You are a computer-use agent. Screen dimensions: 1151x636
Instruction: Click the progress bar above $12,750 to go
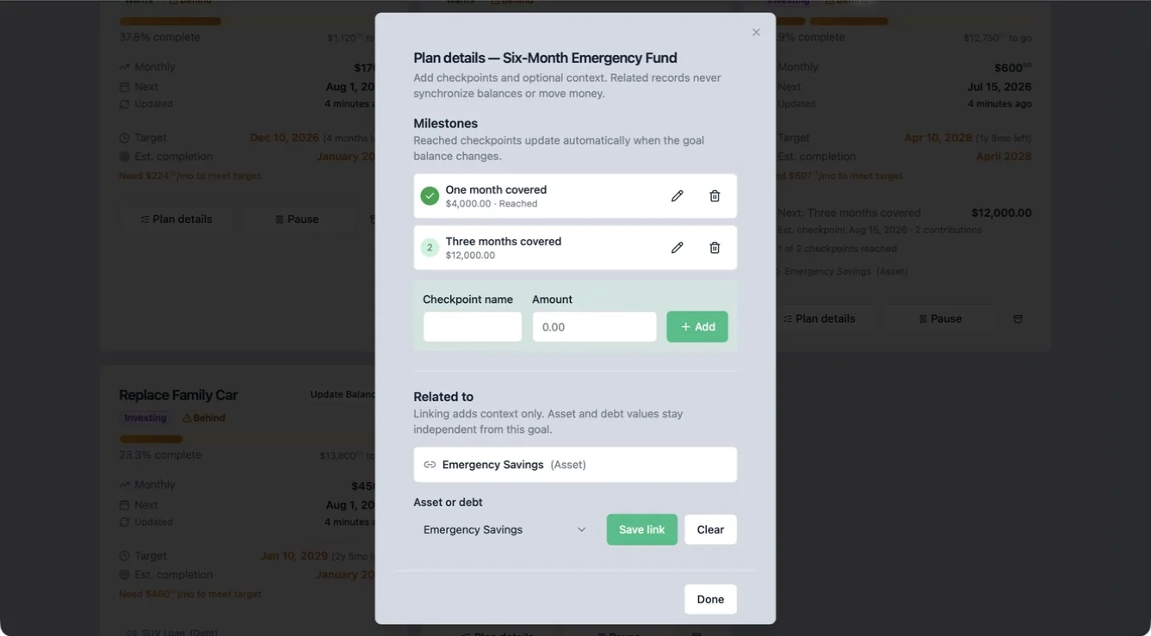click(x=906, y=22)
